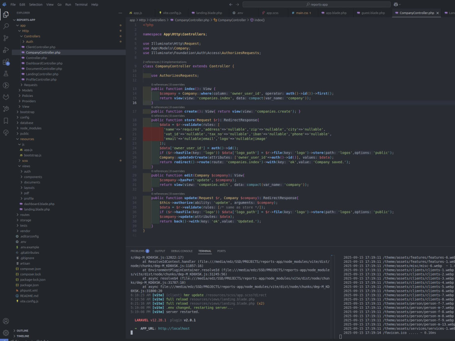Open the View menu
The width and height of the screenshot is (455, 341).
click(x=50, y=5)
